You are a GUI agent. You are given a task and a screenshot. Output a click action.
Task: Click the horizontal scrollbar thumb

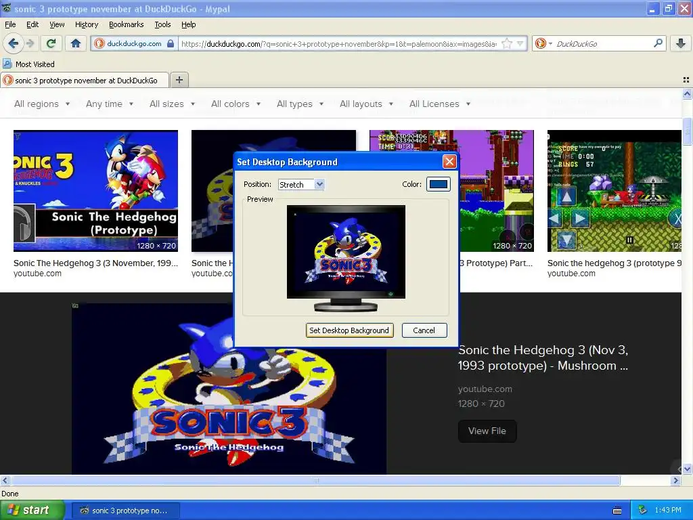click(316, 480)
